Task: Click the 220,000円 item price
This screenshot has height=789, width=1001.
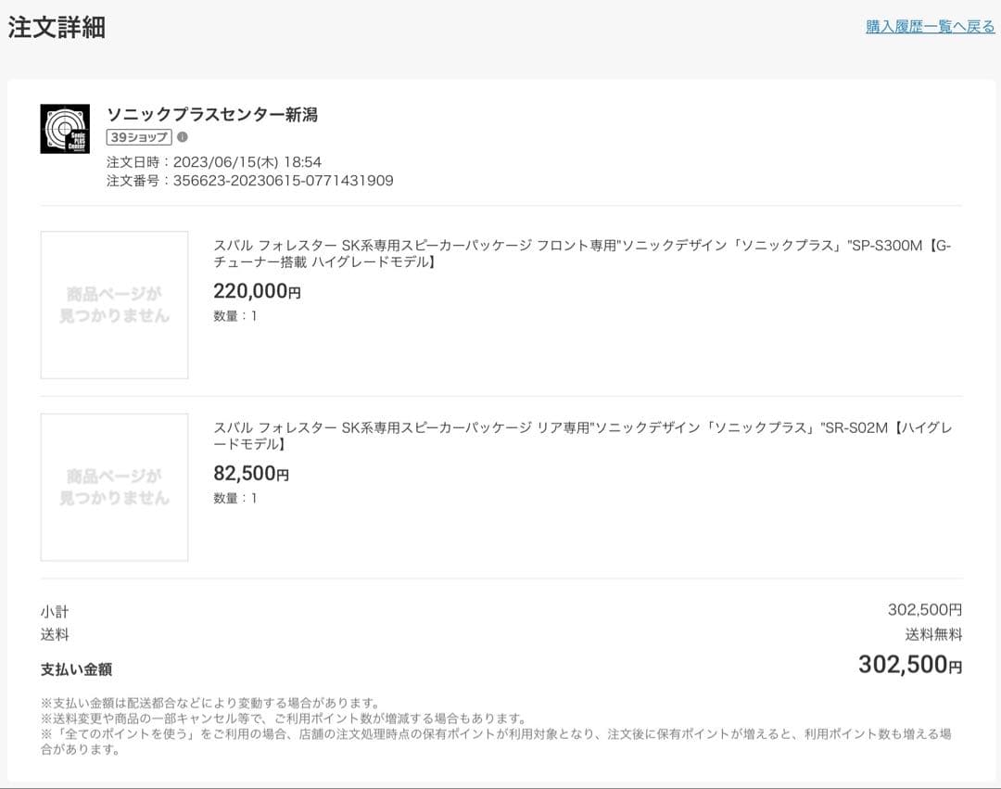Action: point(257,291)
